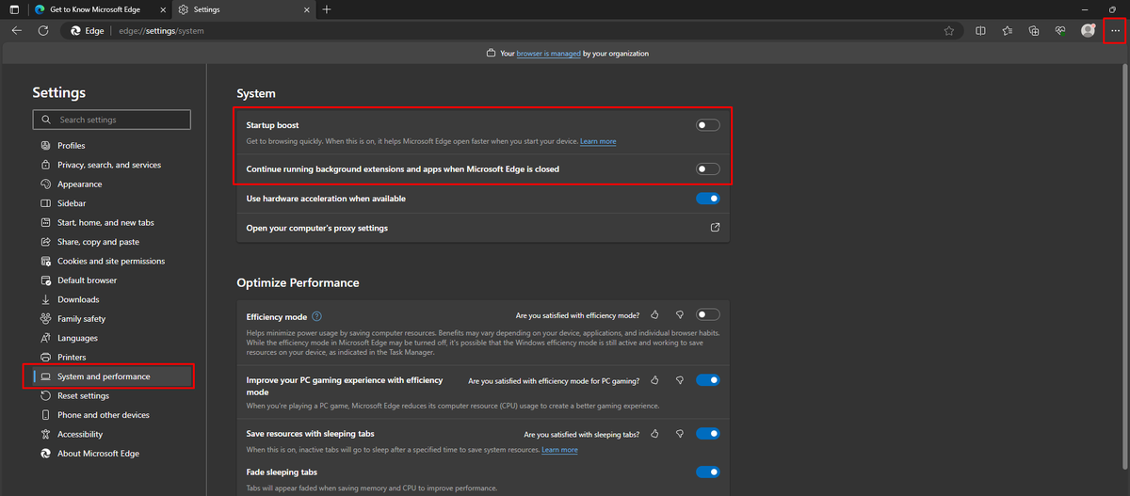The width and height of the screenshot is (1130, 496).
Task: Toggle split screen view icon
Action: coord(980,30)
